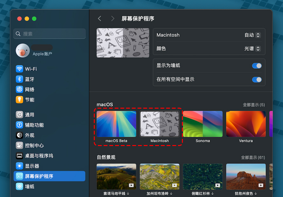Click the sun Displays icon

(x=19, y=166)
